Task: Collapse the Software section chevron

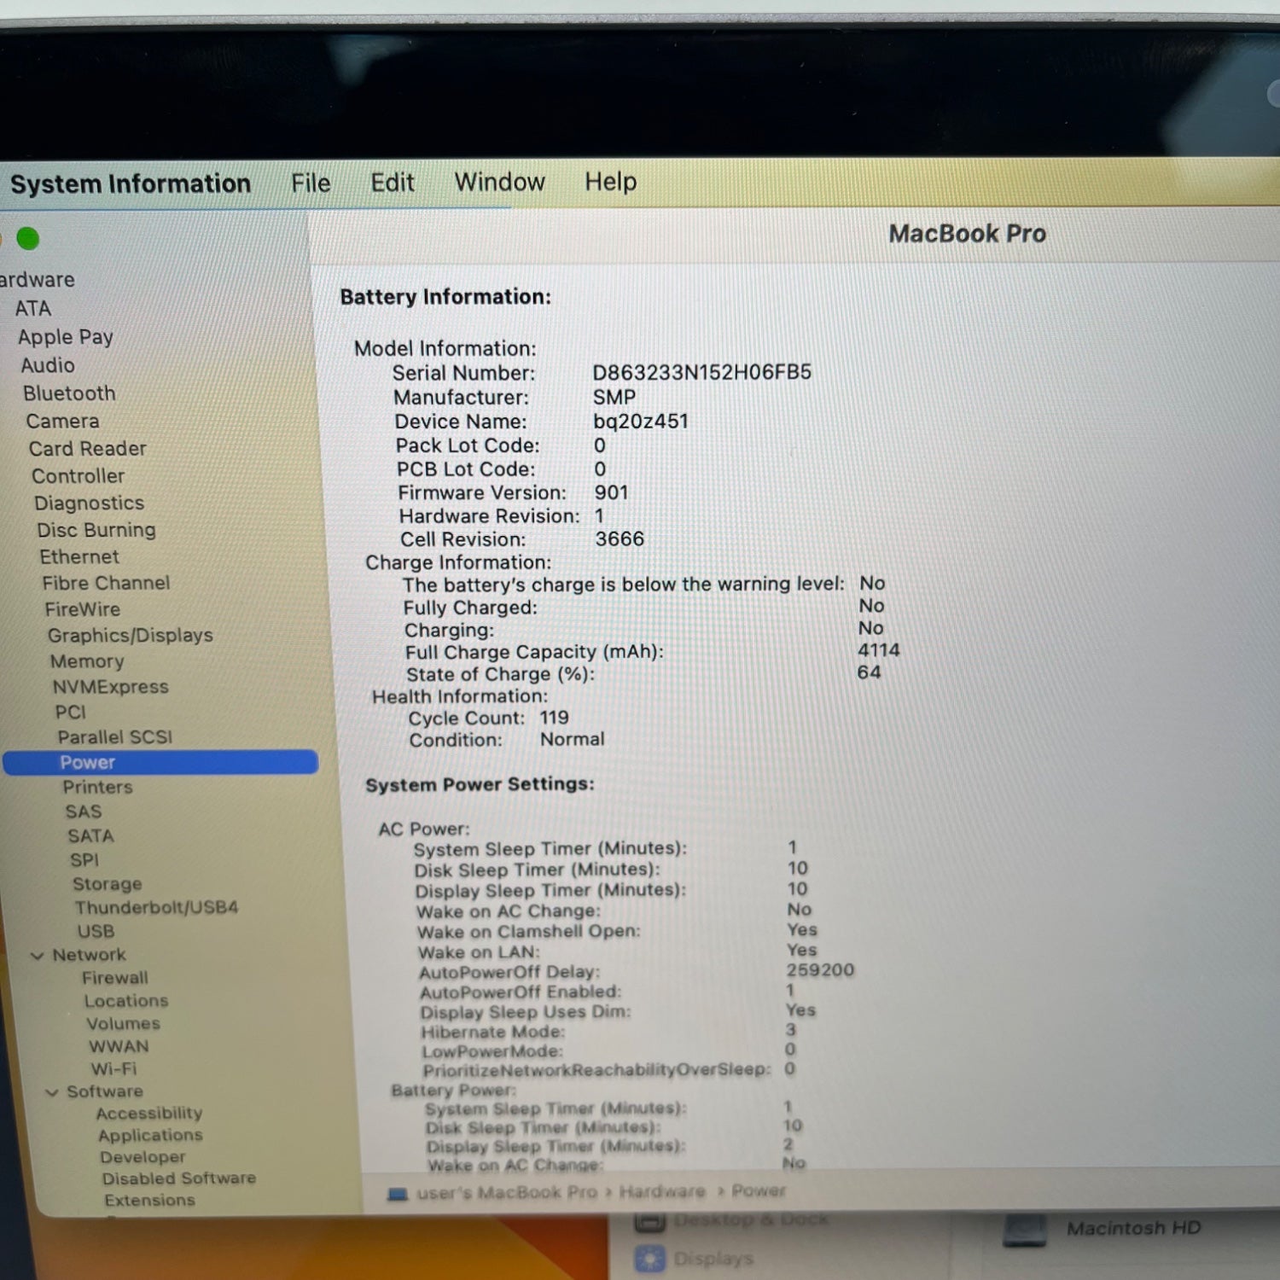Action: 52,1092
